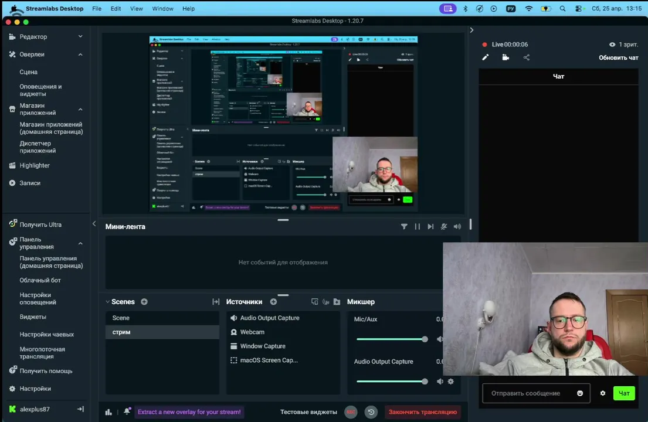The height and width of the screenshot is (422, 648).
Task: Click the camera icon in the live panel
Action: (505, 57)
